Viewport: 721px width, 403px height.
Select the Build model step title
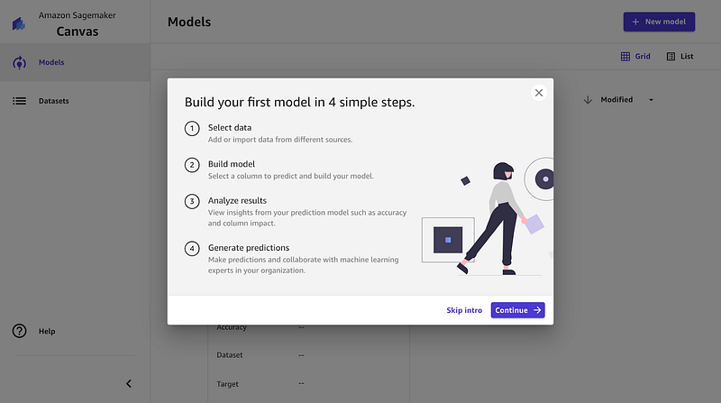(x=232, y=164)
